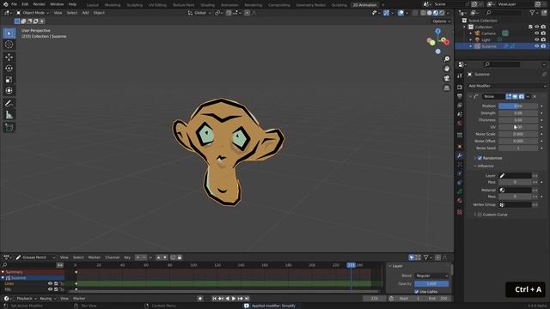Select the Measure tool
Viewport: 550px width, 309px height.
[x=9, y=115]
